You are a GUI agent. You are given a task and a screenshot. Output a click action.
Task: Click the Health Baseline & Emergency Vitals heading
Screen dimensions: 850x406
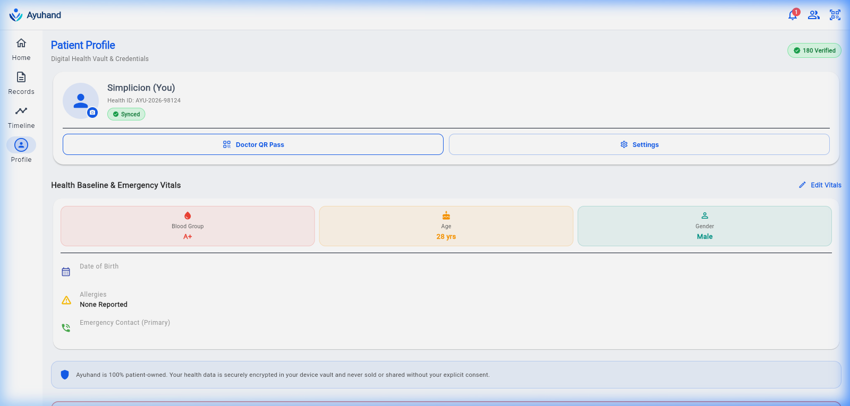tap(116, 185)
